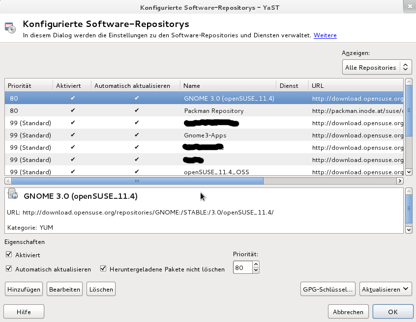Toggle the Aktiviert checkbox under Eigenschaften
Screen dimensions: 416x322
pyautogui.click(x=9, y=254)
